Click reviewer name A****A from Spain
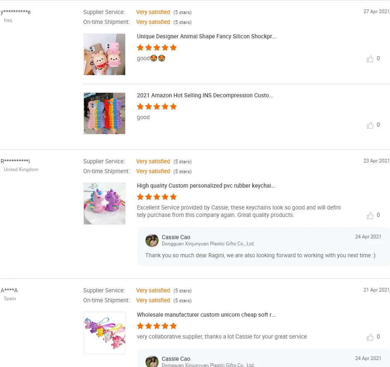The height and width of the screenshot is (367, 390). 9,290
